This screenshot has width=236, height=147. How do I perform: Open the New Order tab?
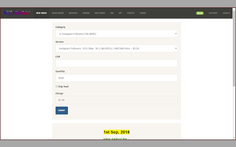[42, 13]
